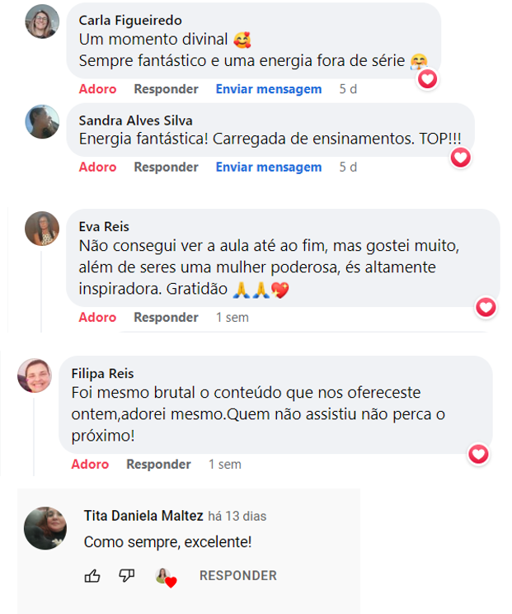Image resolution: width=512 pixels, height=614 pixels.
Task: Click thumbs down on Tita Daniela Maltez's comment
Action: coord(126,576)
